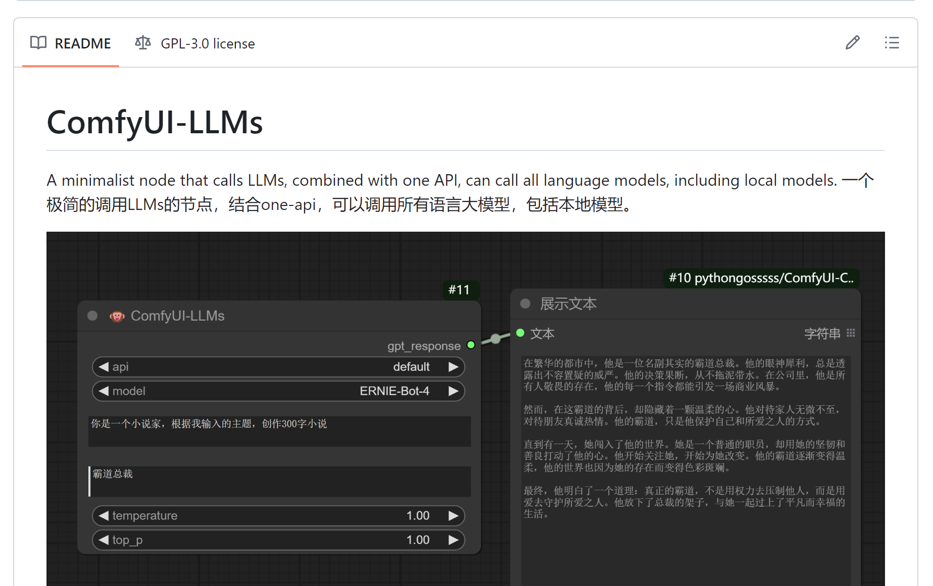Click the temperature 1.00 value slider
This screenshot has width=933, height=586.
pyautogui.click(x=278, y=516)
